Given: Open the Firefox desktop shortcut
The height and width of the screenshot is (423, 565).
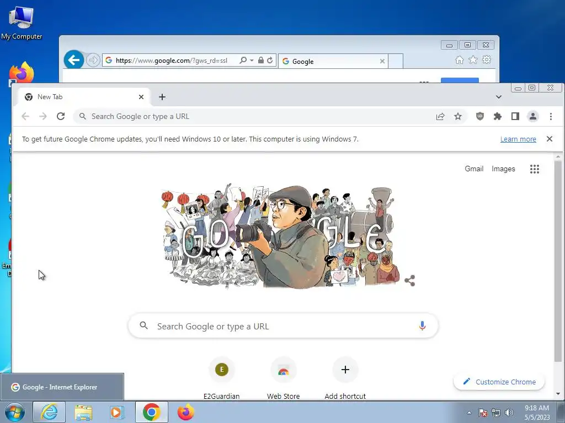Looking at the screenshot, I should click(22, 73).
